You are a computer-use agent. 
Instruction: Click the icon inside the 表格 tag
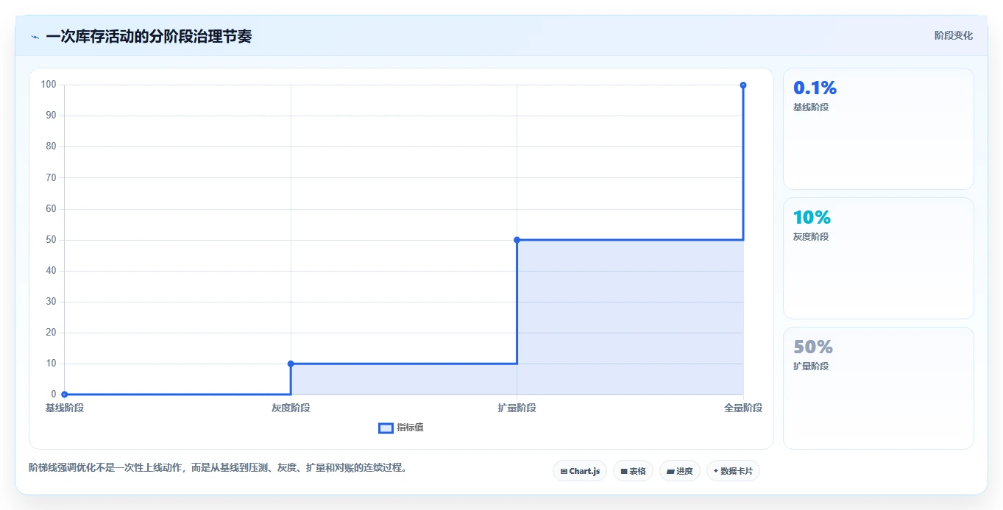624,471
